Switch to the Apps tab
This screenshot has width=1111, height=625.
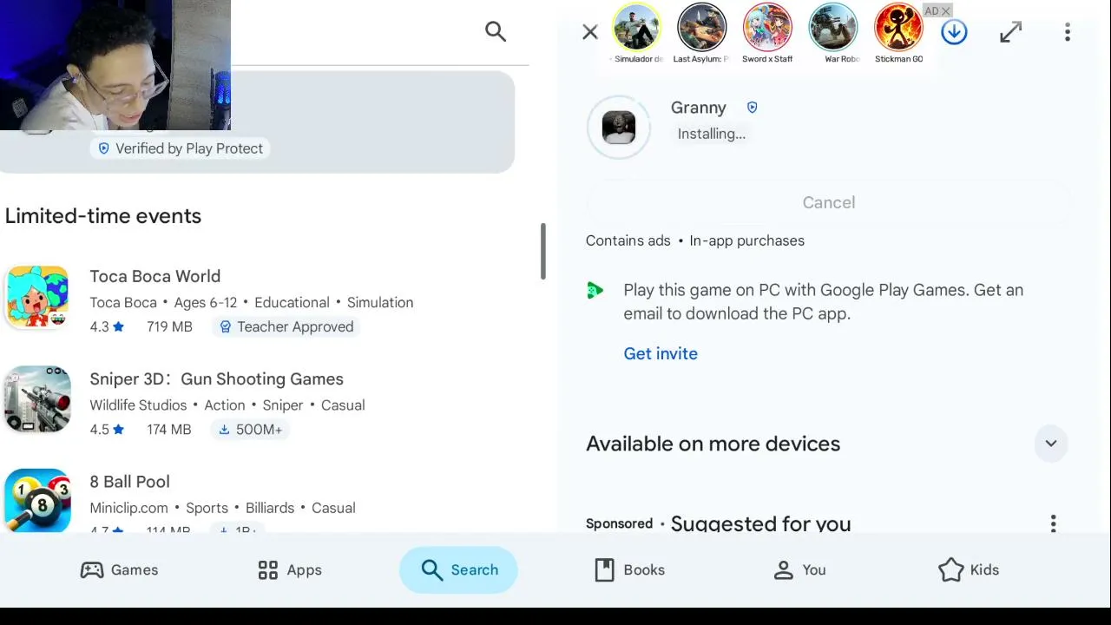click(290, 569)
